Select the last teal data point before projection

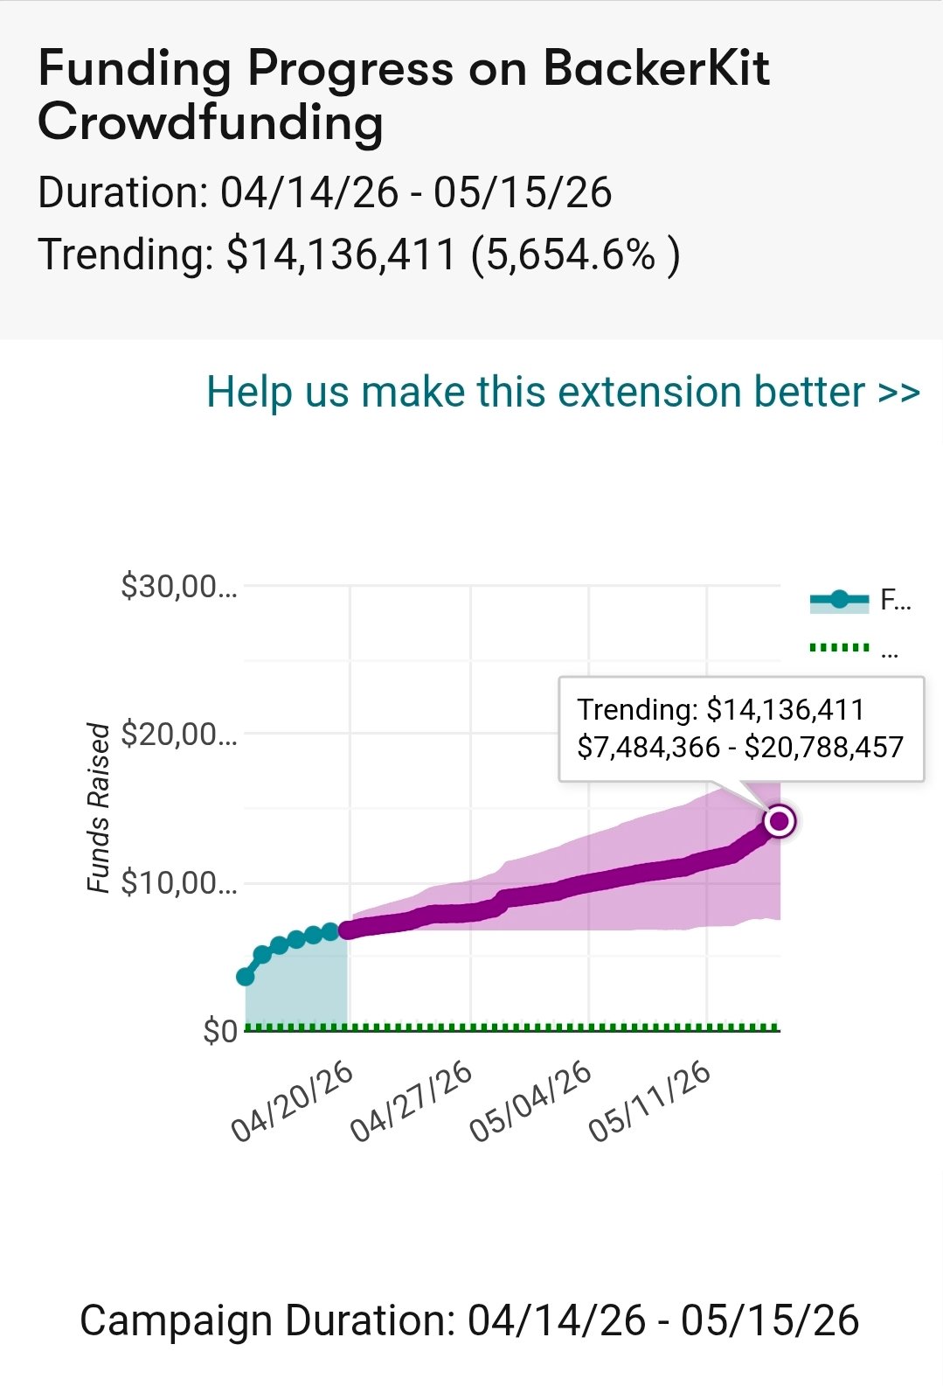coord(330,932)
